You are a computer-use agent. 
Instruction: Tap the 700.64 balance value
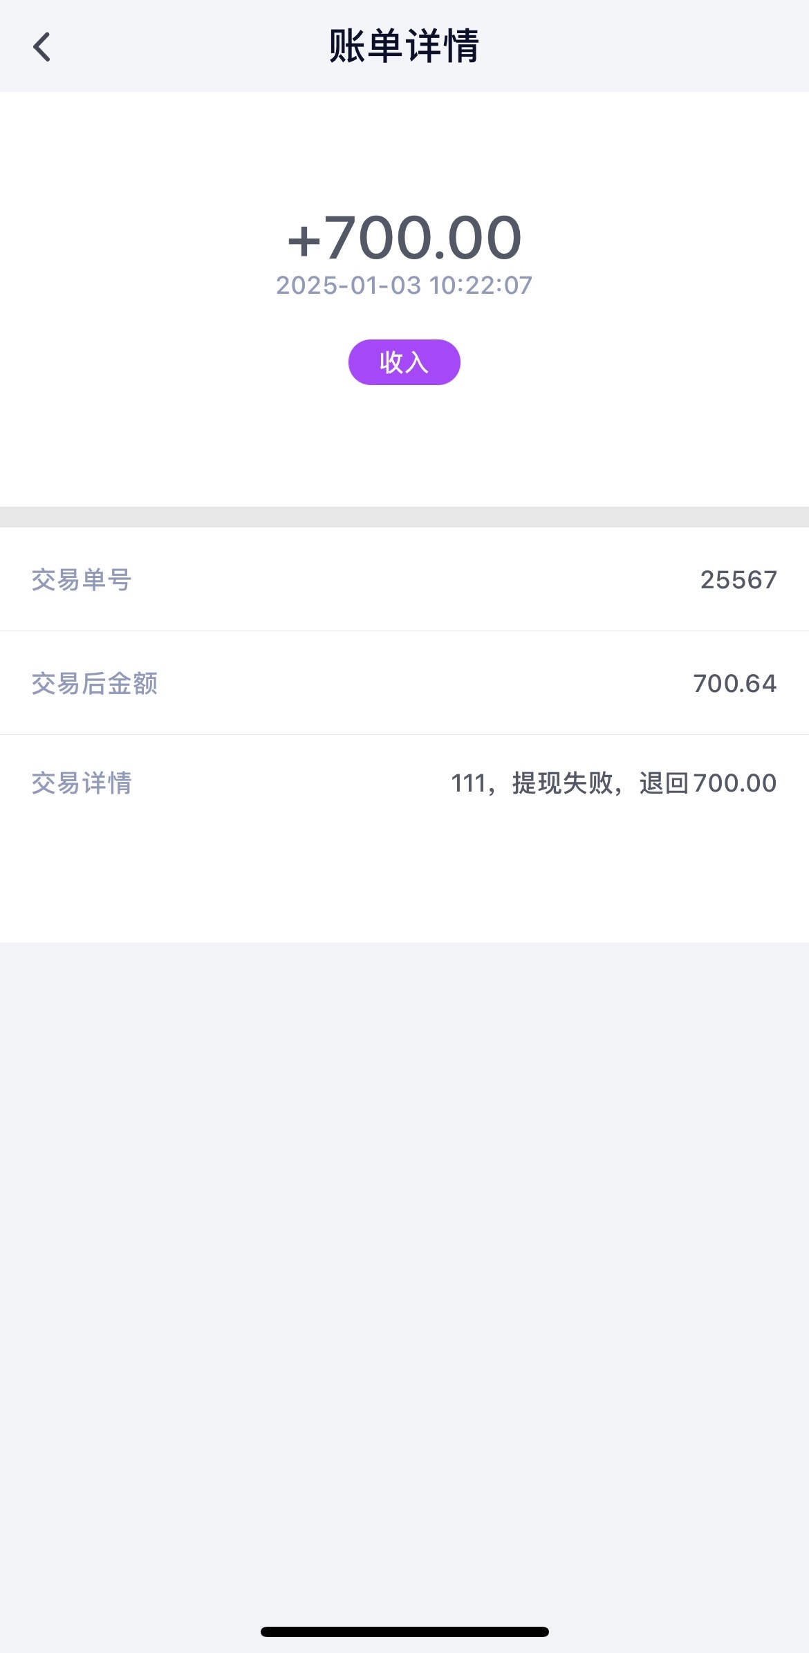[734, 684]
